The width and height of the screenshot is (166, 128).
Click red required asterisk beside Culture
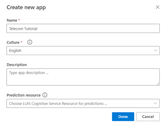[x=21, y=42]
